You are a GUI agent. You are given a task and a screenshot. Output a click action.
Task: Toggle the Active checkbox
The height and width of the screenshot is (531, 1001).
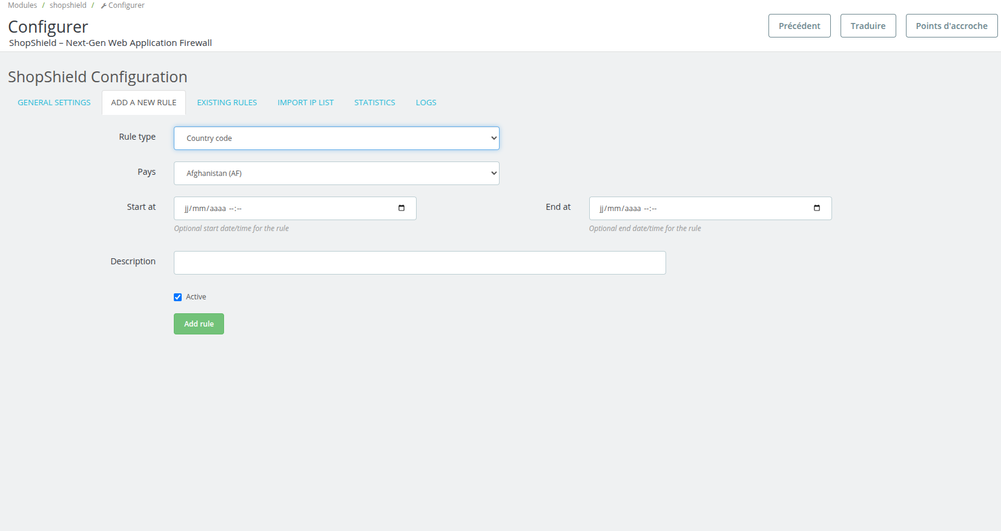click(177, 297)
